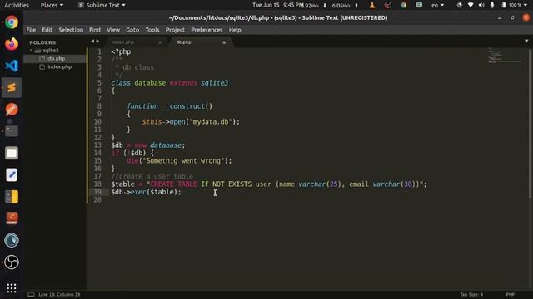Open the Files manager dock icon

click(12, 153)
